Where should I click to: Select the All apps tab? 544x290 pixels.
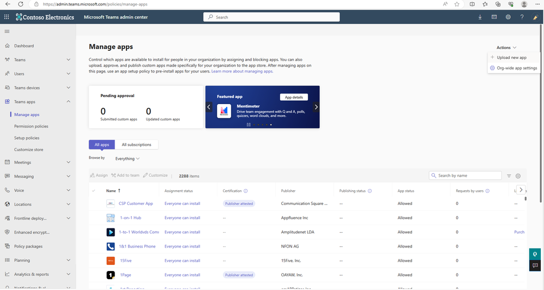tap(101, 144)
